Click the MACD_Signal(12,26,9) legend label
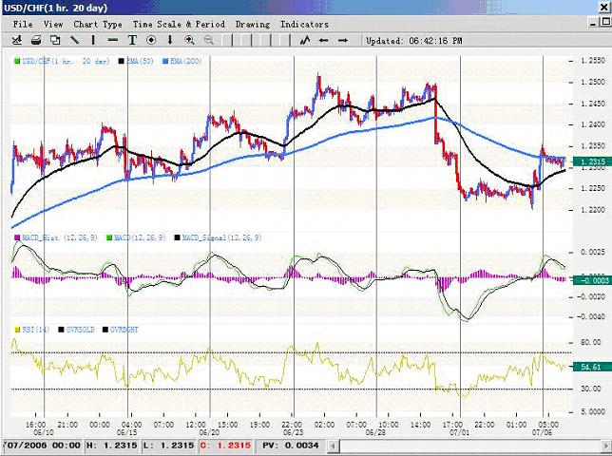 [x=221, y=237]
